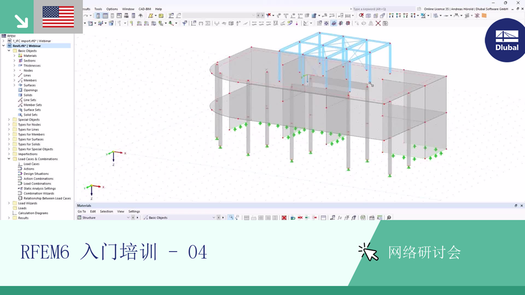Click the select-in-table icon in Materials toolbar
Screen dimensions: 525x295
point(231,217)
